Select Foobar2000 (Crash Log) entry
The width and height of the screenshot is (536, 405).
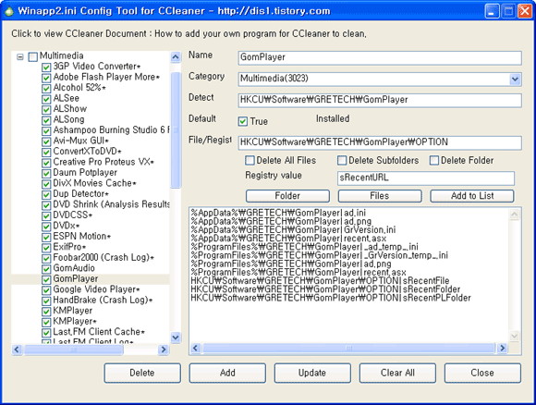click(x=104, y=257)
